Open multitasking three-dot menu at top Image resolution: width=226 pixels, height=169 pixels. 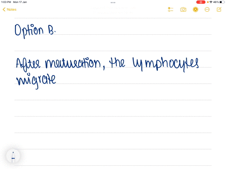point(113,2)
